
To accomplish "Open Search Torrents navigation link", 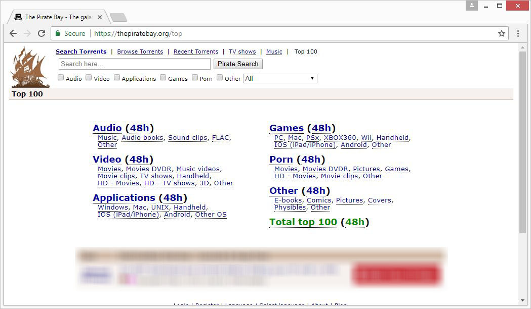I will pos(81,51).
